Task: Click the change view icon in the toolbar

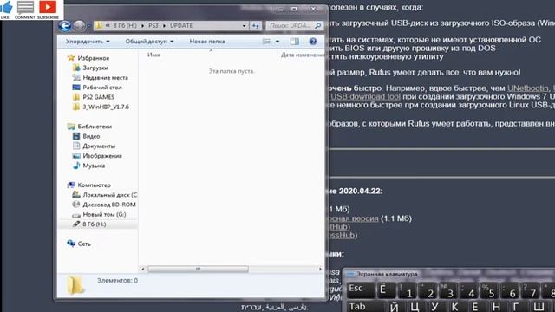Action: click(x=266, y=42)
